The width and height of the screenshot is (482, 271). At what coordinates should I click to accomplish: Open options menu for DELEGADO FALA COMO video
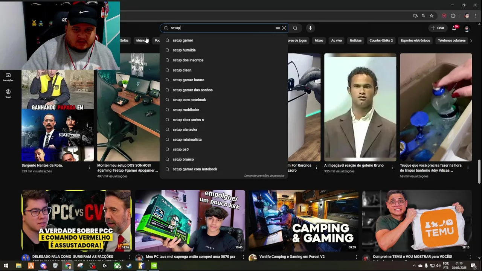(x=130, y=257)
